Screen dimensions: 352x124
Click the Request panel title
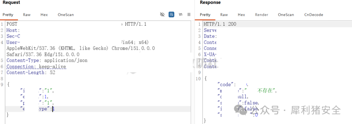(x=11, y=3)
